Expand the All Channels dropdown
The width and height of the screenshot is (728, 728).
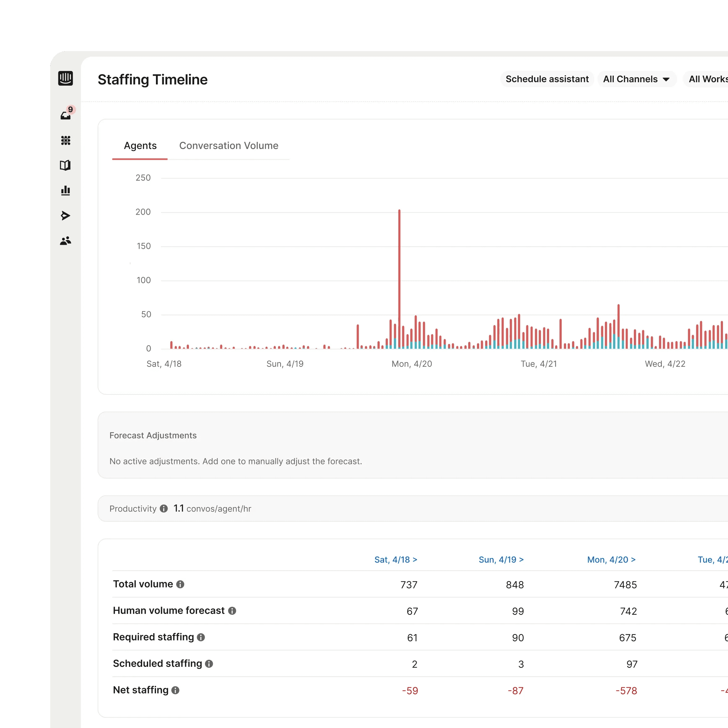[637, 79]
